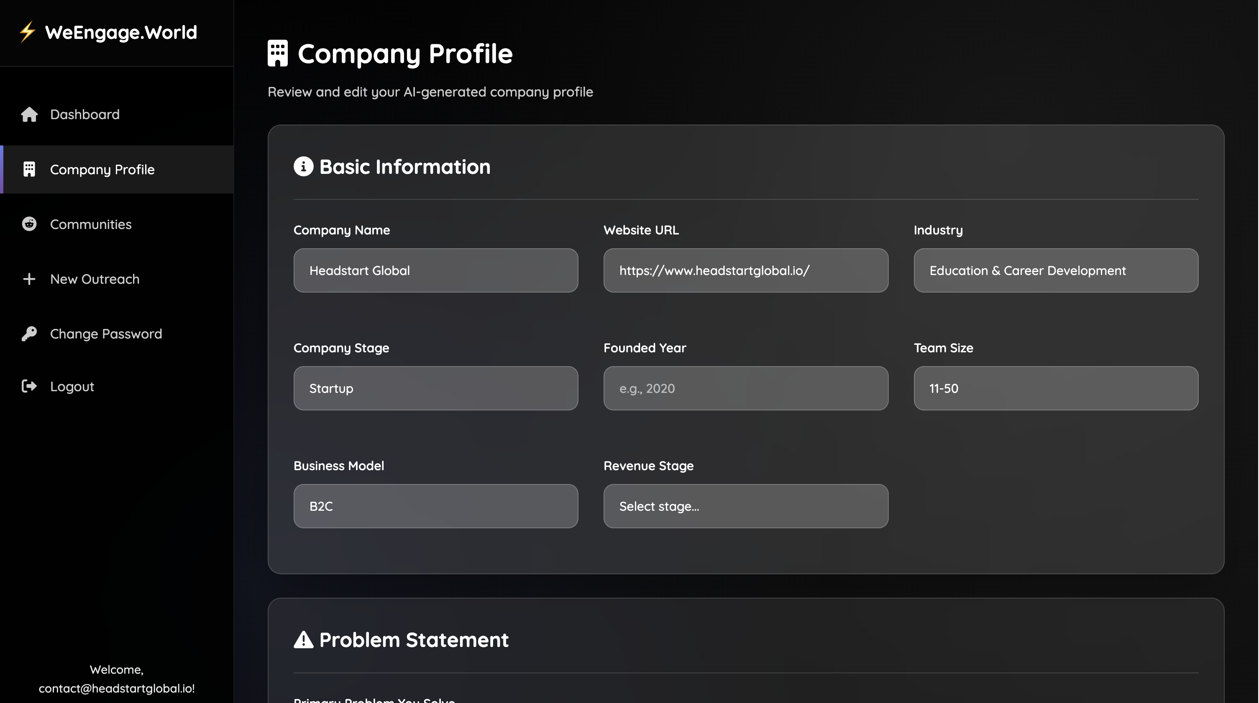Click the Change Password key icon
This screenshot has width=1259, height=703.
pyautogui.click(x=29, y=334)
